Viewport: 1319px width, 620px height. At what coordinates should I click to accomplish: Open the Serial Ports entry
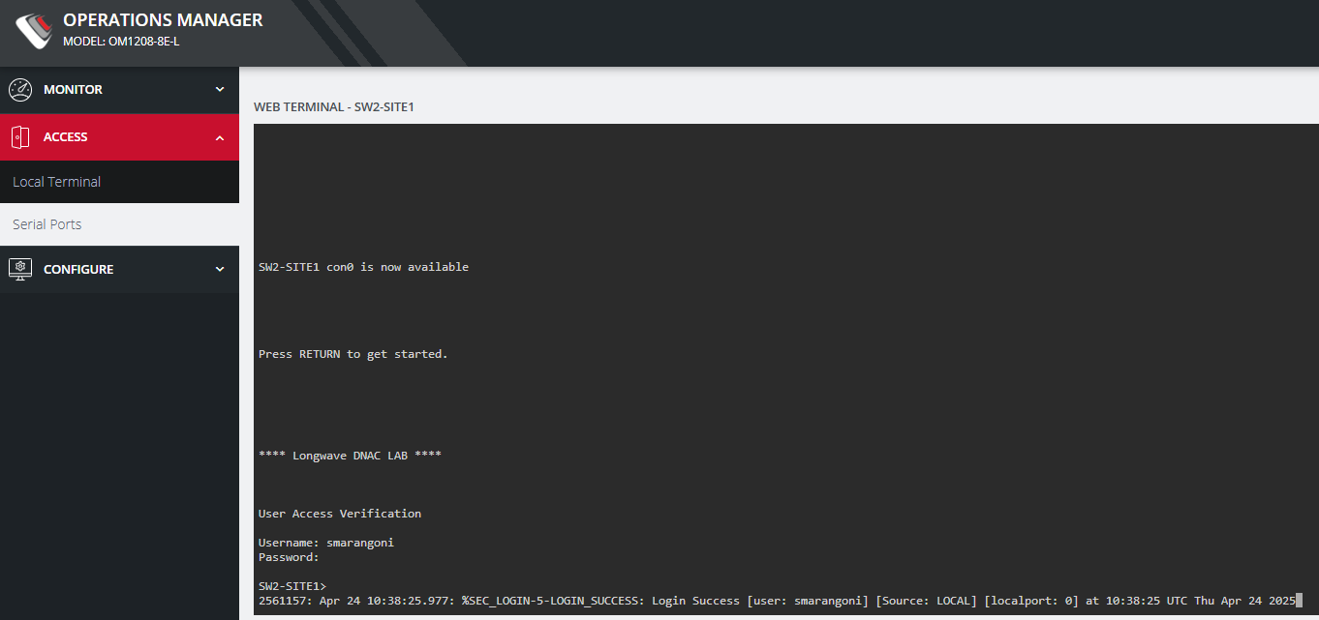pos(47,223)
